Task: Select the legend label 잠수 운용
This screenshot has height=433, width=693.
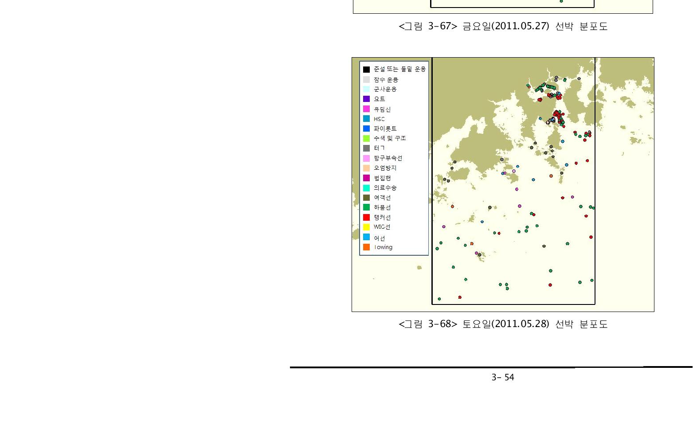Action: 386,80
